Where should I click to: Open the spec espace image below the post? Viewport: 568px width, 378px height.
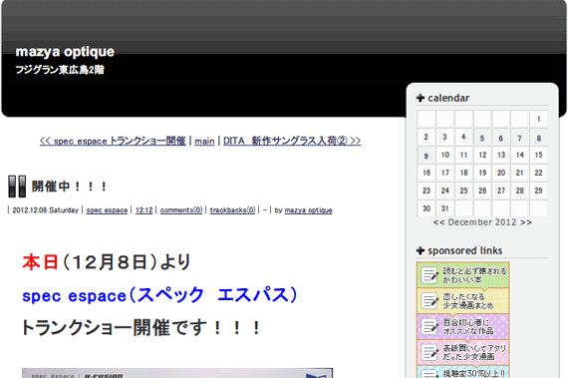click(177, 373)
